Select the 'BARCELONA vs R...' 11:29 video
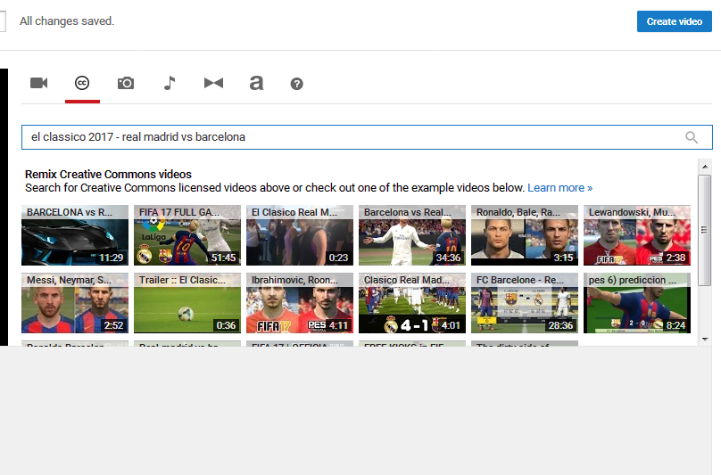Image resolution: width=721 pixels, height=475 pixels. pos(75,235)
